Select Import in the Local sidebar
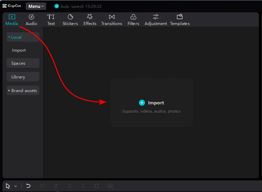Image resolution: width=262 pixels, height=192 pixels. click(x=19, y=50)
